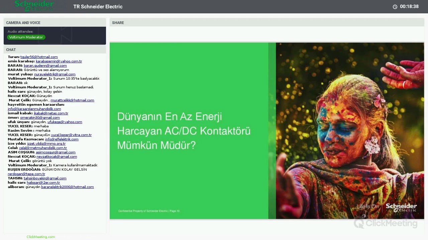This screenshot has height=240, width=428.
Task: Click the woman's photo on shared slide
Action: pyautogui.click(x=350, y=131)
